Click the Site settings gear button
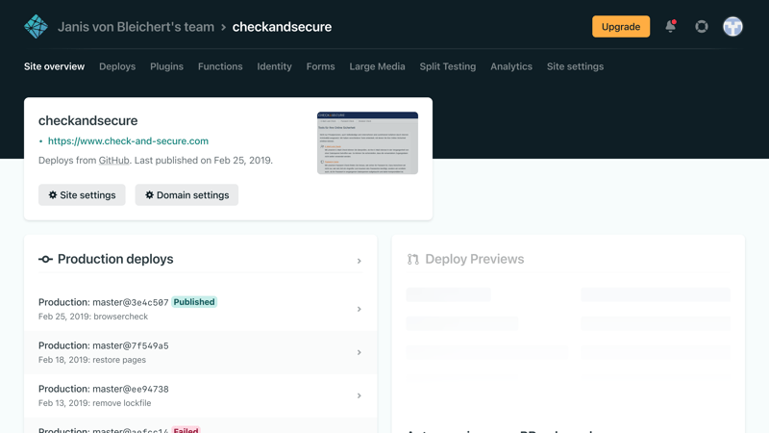The height and width of the screenshot is (433, 769). point(82,195)
